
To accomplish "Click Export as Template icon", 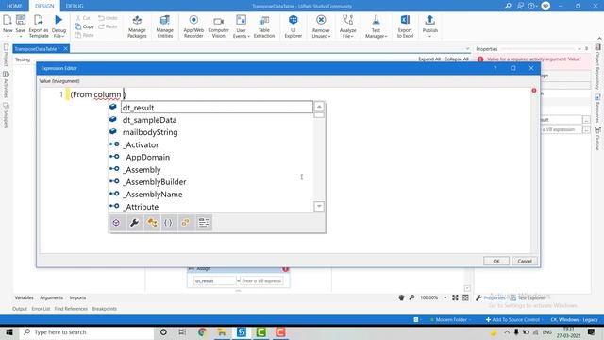I will 39,20.
